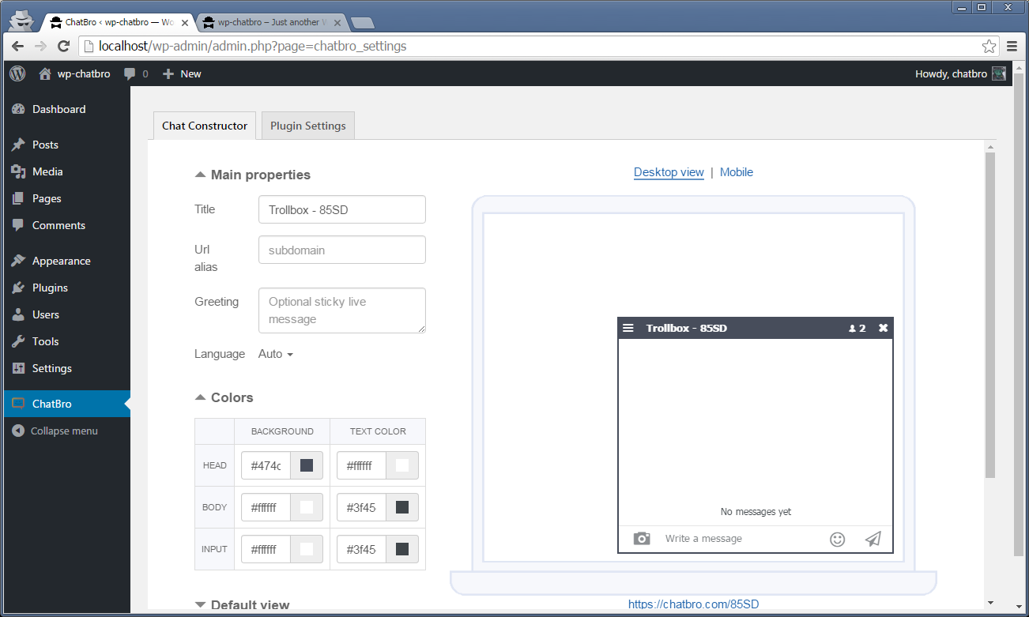Switch to Desktop view preview
Screen dimensions: 1029x617
[x=669, y=172]
